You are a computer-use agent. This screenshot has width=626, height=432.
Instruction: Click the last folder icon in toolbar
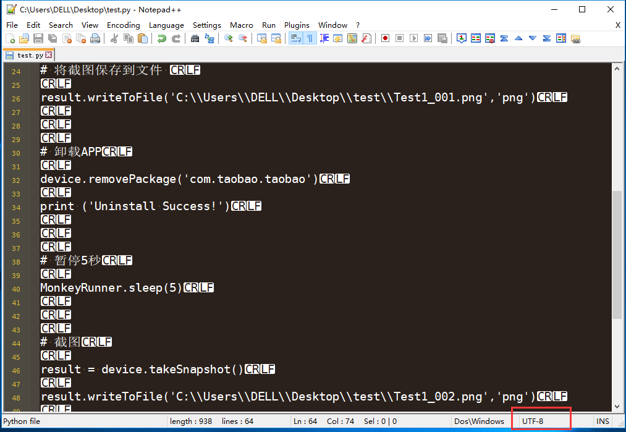coord(575,39)
